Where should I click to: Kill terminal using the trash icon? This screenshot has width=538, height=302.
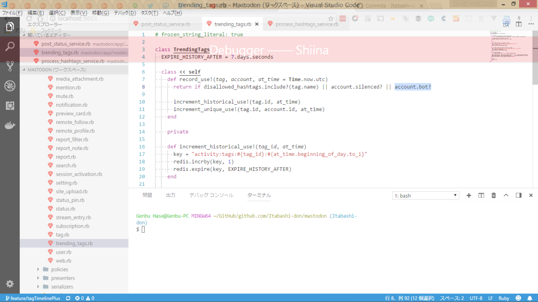click(x=494, y=195)
